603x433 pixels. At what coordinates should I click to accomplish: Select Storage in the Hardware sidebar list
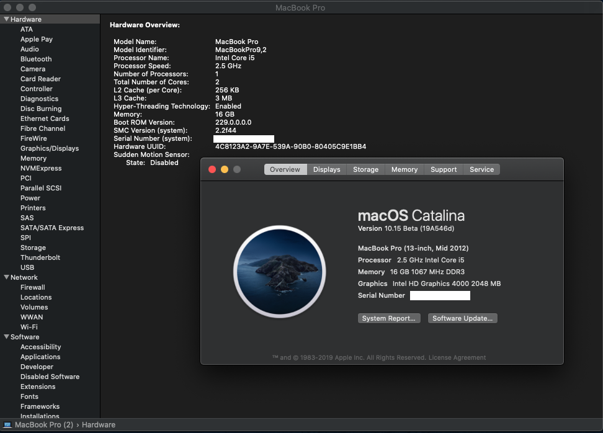[33, 248]
